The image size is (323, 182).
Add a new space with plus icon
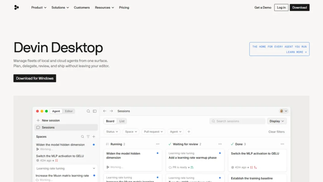[94, 136]
